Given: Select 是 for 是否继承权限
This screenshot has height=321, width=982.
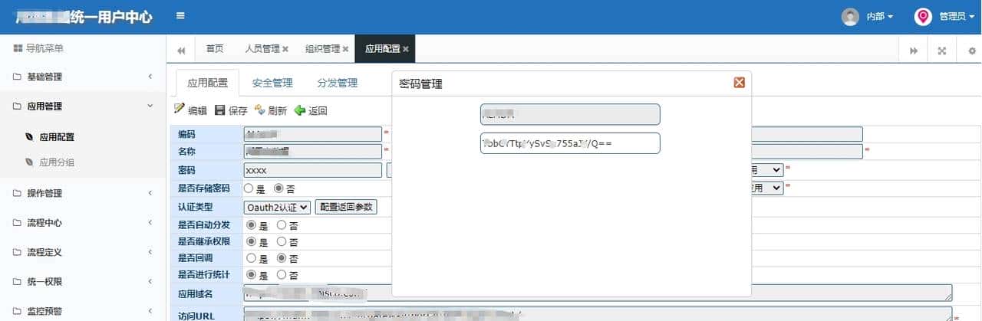Looking at the screenshot, I should 251,241.
